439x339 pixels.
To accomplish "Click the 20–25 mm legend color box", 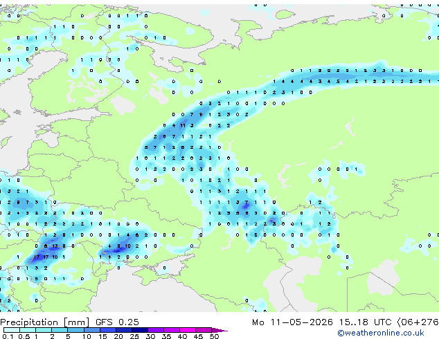I will tap(123, 330).
